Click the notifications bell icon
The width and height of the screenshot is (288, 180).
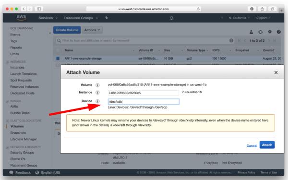pos(171,18)
